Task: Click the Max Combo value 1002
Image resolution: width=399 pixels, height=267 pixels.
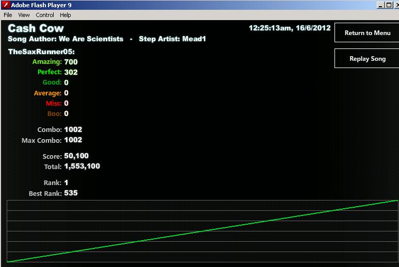Action: coord(73,140)
